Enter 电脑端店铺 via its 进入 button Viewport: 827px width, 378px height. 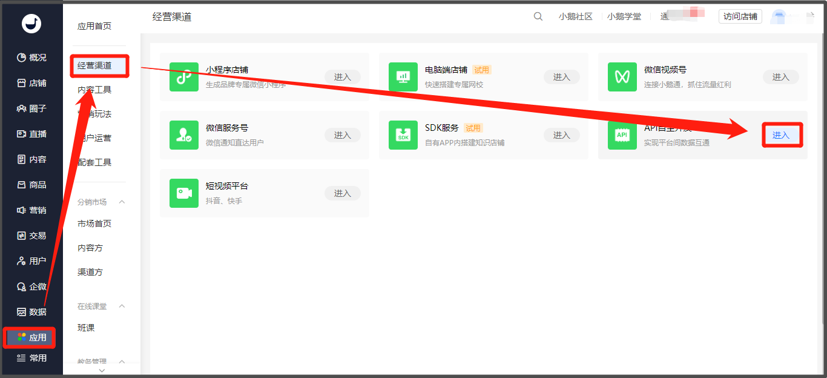(x=562, y=77)
